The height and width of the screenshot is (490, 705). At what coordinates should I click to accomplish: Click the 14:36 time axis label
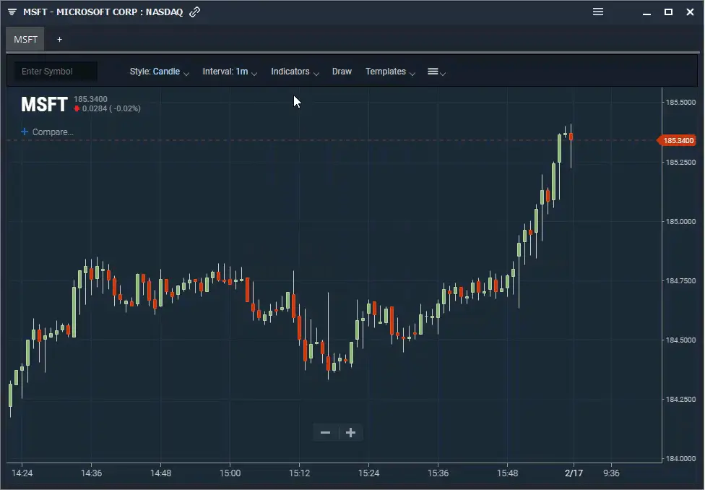[91, 473]
